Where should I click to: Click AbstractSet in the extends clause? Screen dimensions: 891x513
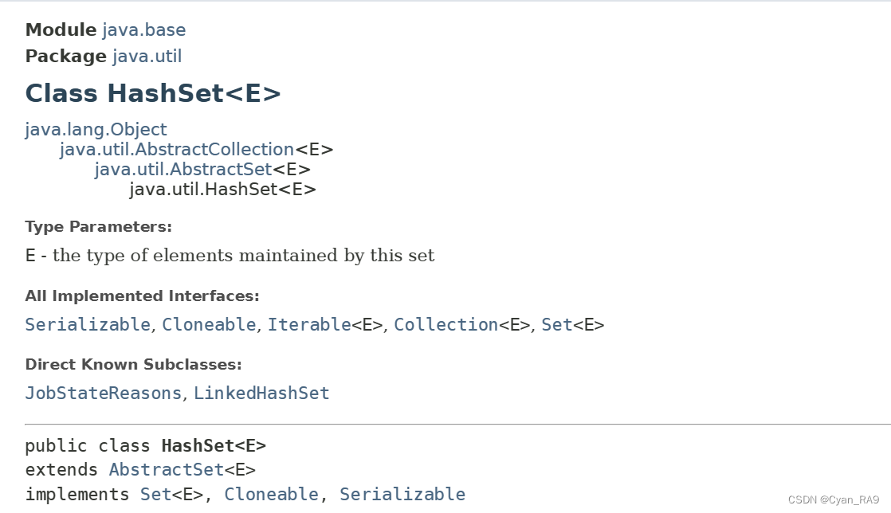point(167,470)
